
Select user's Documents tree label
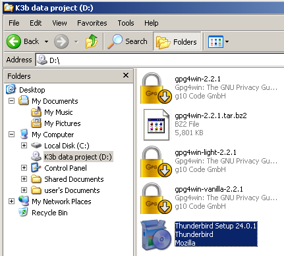coord(72,190)
